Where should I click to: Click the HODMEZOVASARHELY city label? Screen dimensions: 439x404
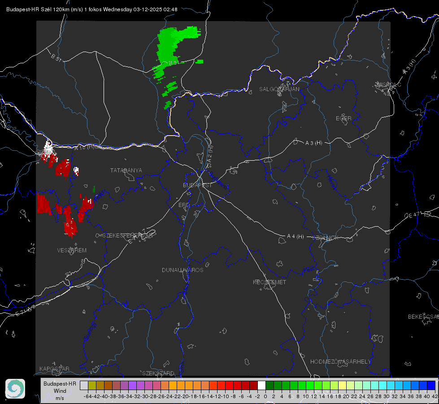(340, 362)
